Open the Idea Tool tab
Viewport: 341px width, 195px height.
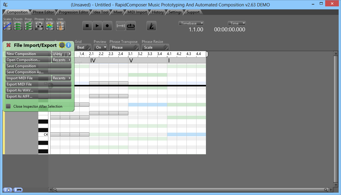101,12
